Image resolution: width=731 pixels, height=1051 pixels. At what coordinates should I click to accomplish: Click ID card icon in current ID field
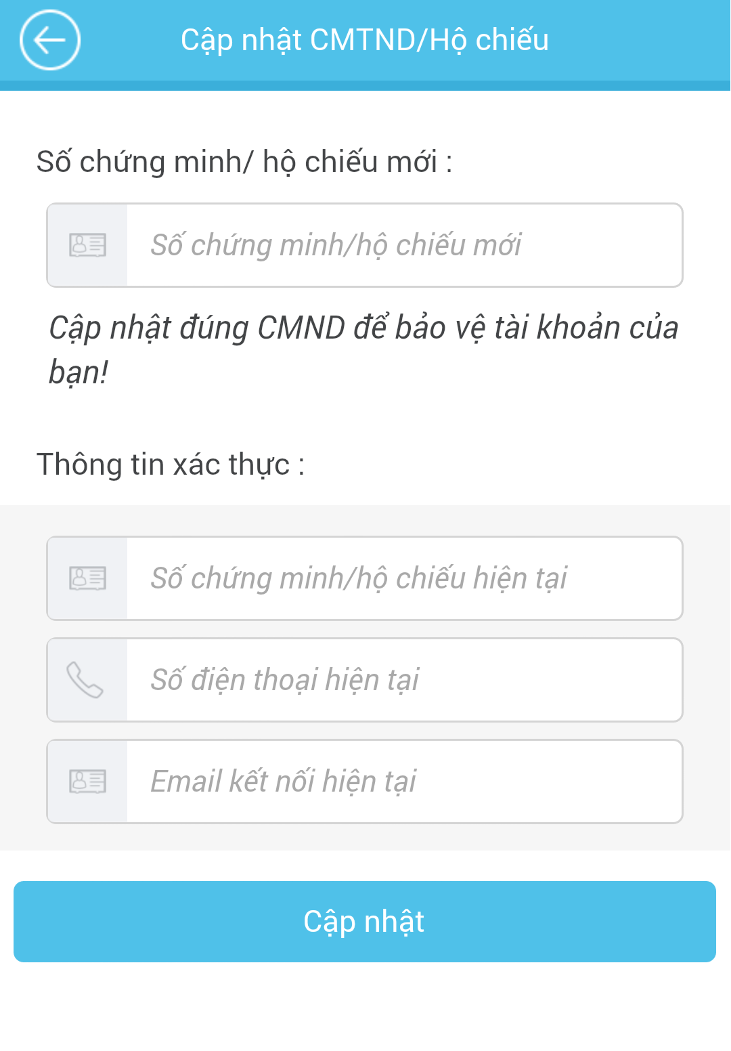coord(88,578)
